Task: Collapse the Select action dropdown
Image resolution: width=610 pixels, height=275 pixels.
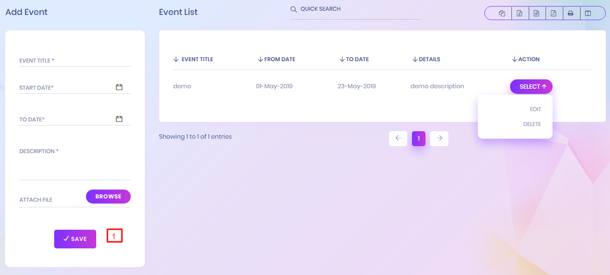Action: point(531,86)
